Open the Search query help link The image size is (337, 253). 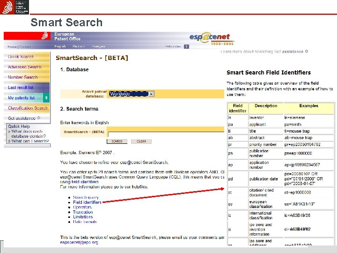pyautogui.click(x=86, y=197)
